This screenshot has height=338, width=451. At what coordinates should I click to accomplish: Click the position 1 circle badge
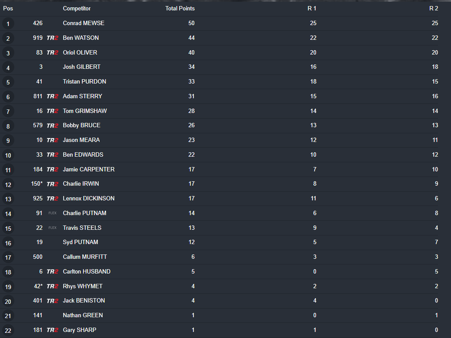8,24
